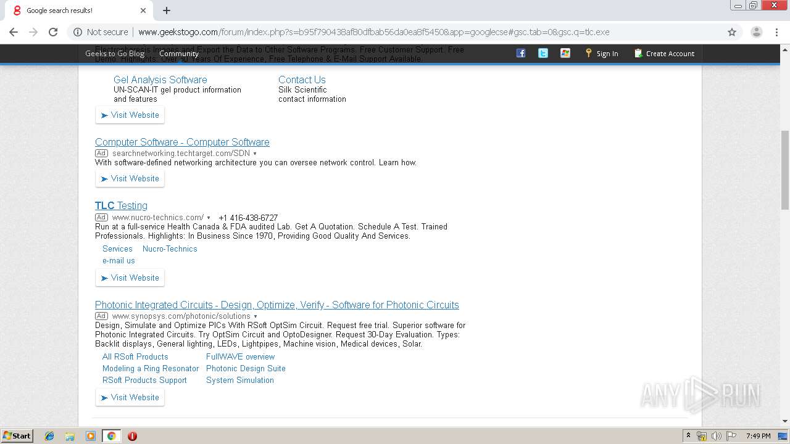Viewport: 790px width, 444px height.
Task: Open Computer Software ad headline
Action: 182,142
